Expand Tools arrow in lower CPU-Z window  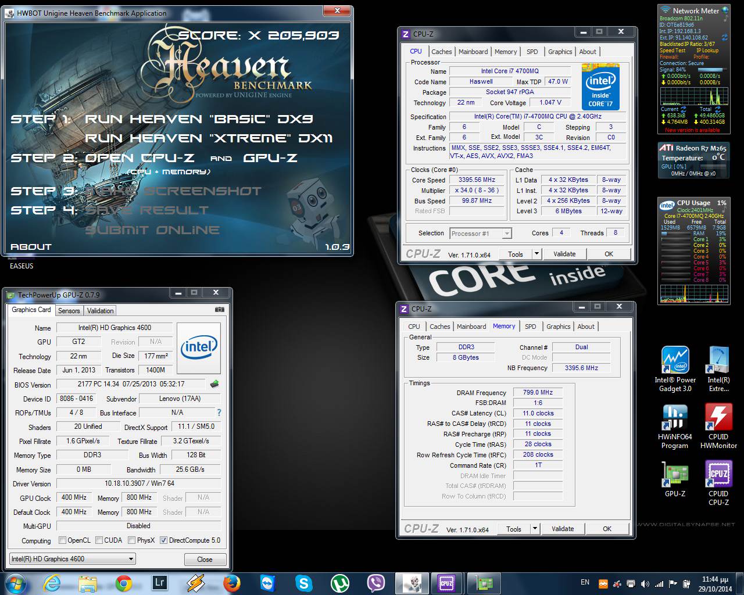tap(535, 529)
